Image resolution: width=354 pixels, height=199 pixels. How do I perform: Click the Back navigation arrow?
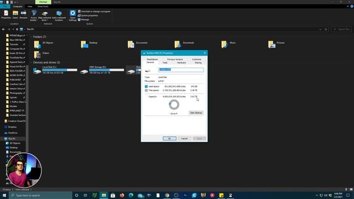point(3,29)
